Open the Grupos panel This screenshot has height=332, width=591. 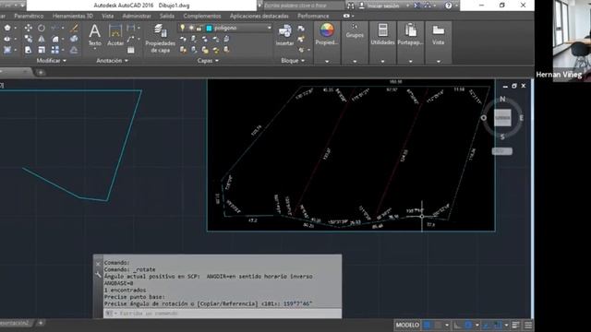pyautogui.click(x=355, y=30)
